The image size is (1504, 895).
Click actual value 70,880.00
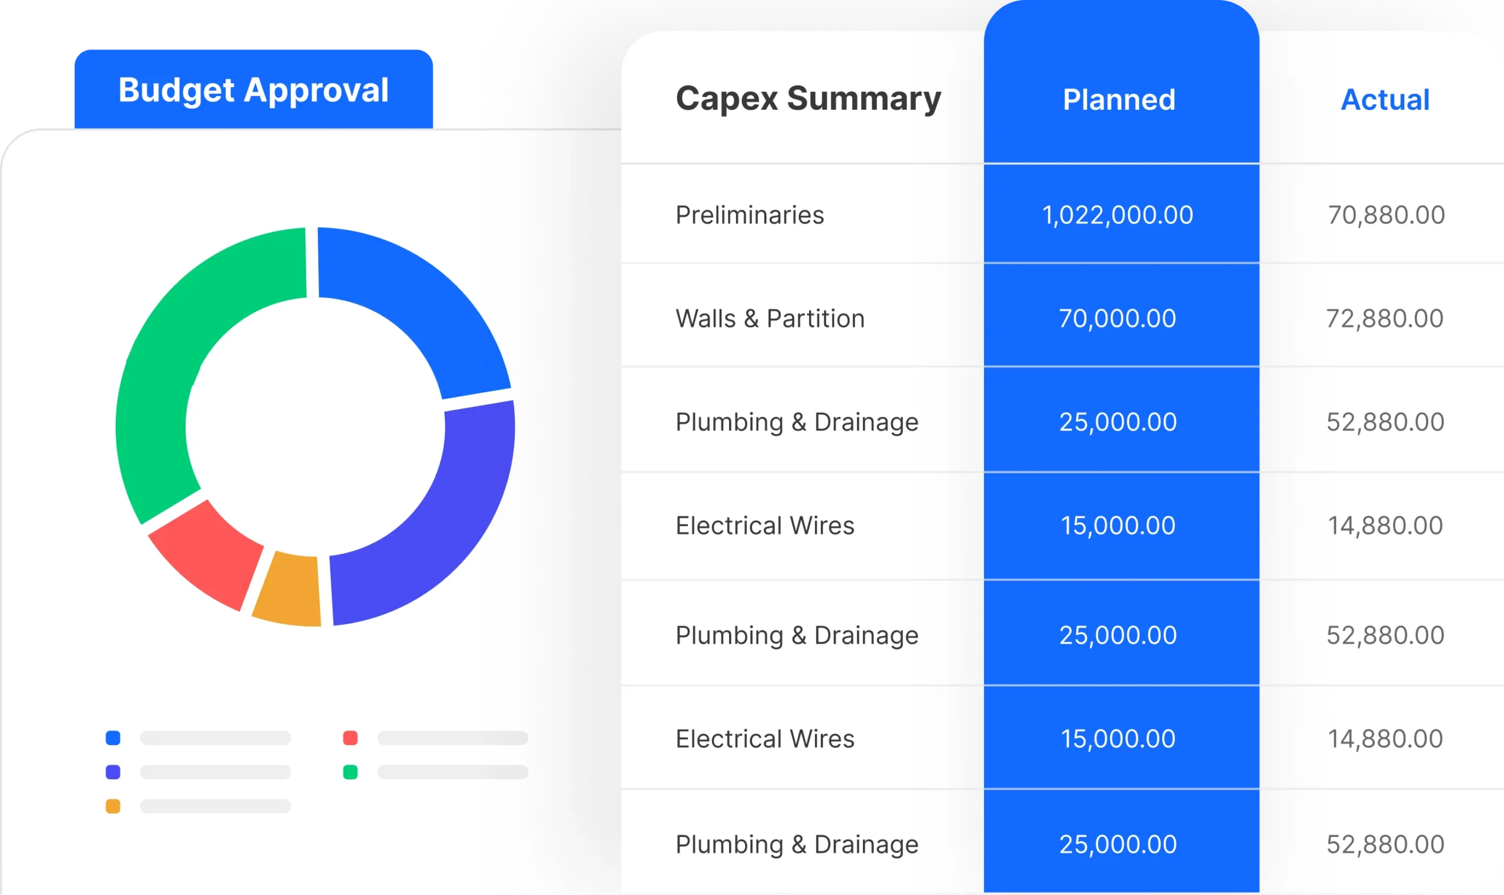point(1386,216)
